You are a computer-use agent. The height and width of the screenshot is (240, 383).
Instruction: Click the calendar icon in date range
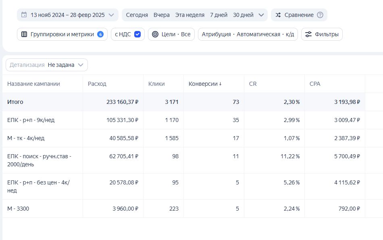[x=24, y=15]
